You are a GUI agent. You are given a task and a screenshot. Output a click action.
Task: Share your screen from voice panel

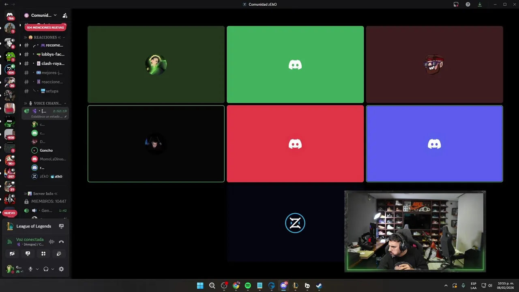click(28, 253)
